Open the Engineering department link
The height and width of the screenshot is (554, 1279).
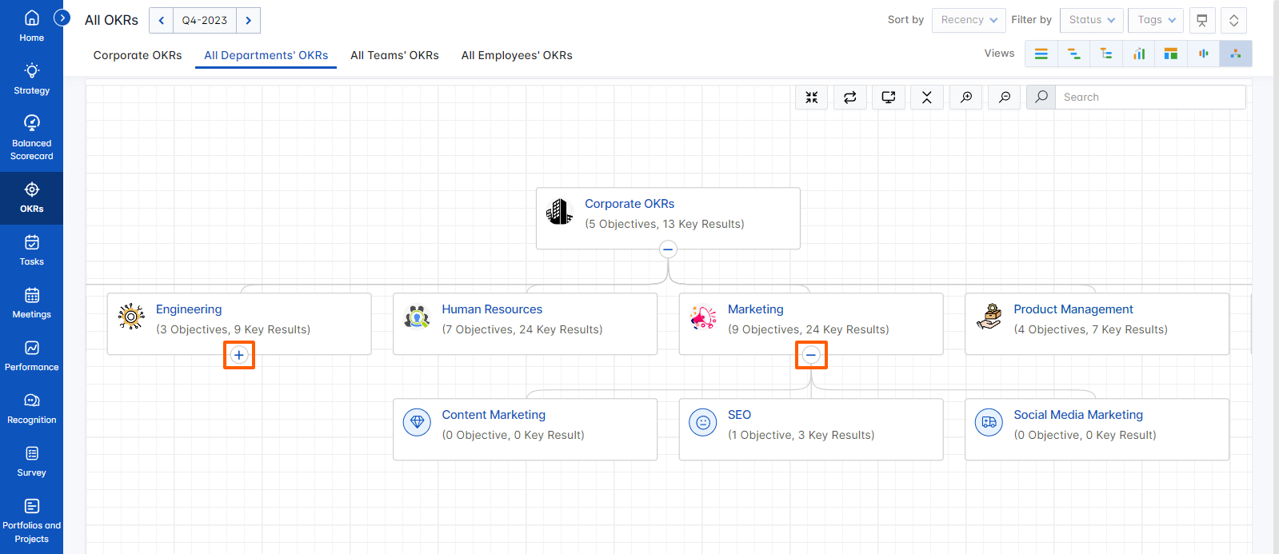coord(189,309)
